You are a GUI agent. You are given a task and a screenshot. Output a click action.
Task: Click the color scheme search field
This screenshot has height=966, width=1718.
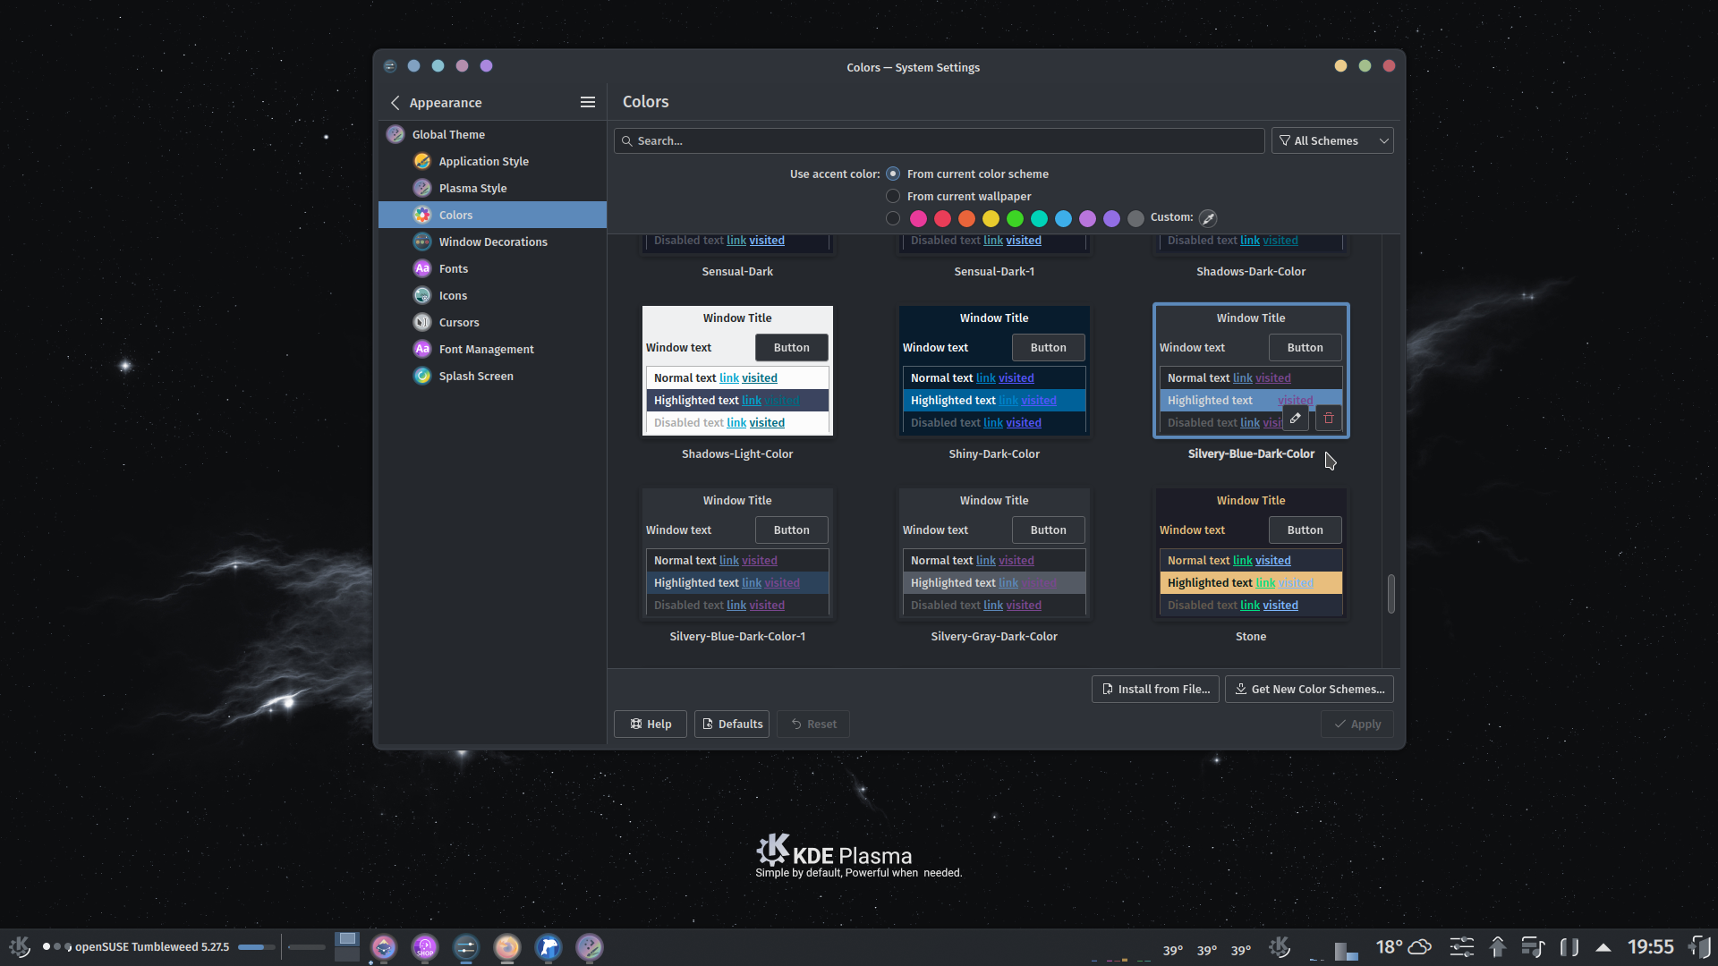tap(939, 140)
